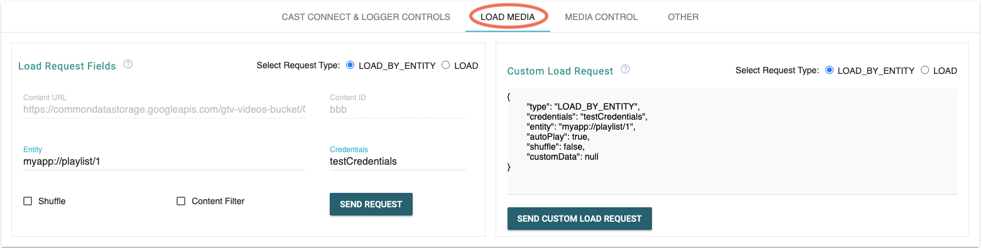Open the Media Control tab

point(601,17)
